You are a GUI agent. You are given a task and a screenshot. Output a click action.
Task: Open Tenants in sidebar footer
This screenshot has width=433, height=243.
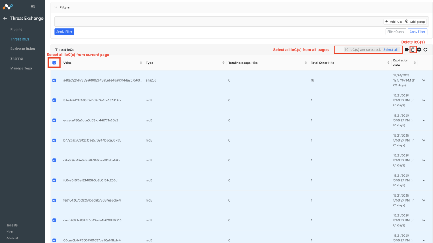point(12,225)
